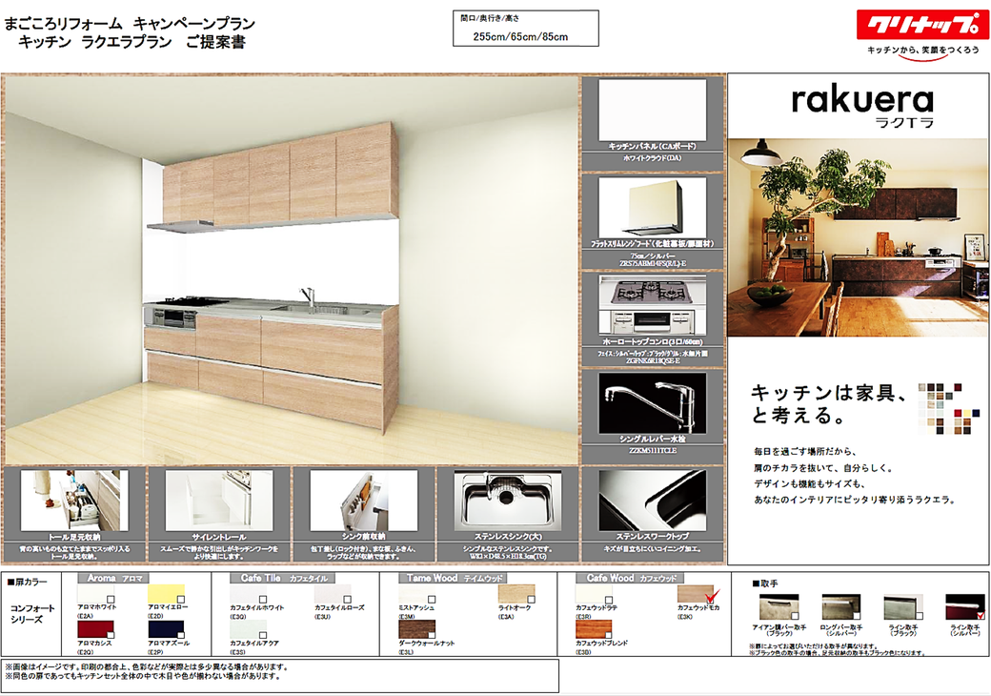Open the ホーロートップコンロ gas stove thumbnail
Viewport: 991px width, 696px height.
tap(652, 307)
